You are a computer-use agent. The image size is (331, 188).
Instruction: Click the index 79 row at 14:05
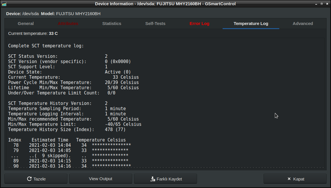point(71,151)
